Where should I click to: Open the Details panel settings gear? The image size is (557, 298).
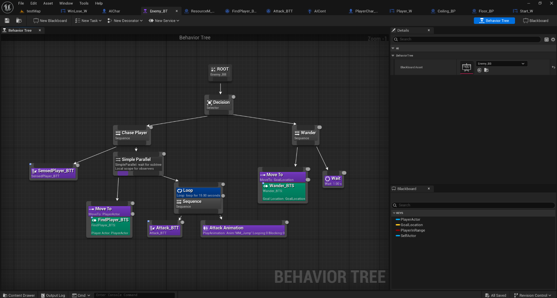coord(553,39)
